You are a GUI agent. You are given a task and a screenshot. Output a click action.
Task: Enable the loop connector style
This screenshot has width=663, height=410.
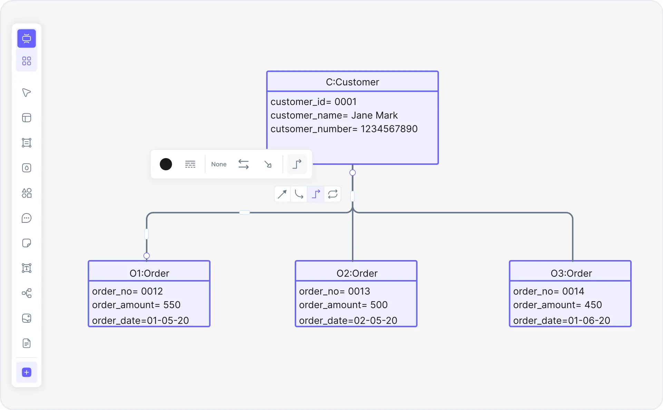tap(332, 194)
